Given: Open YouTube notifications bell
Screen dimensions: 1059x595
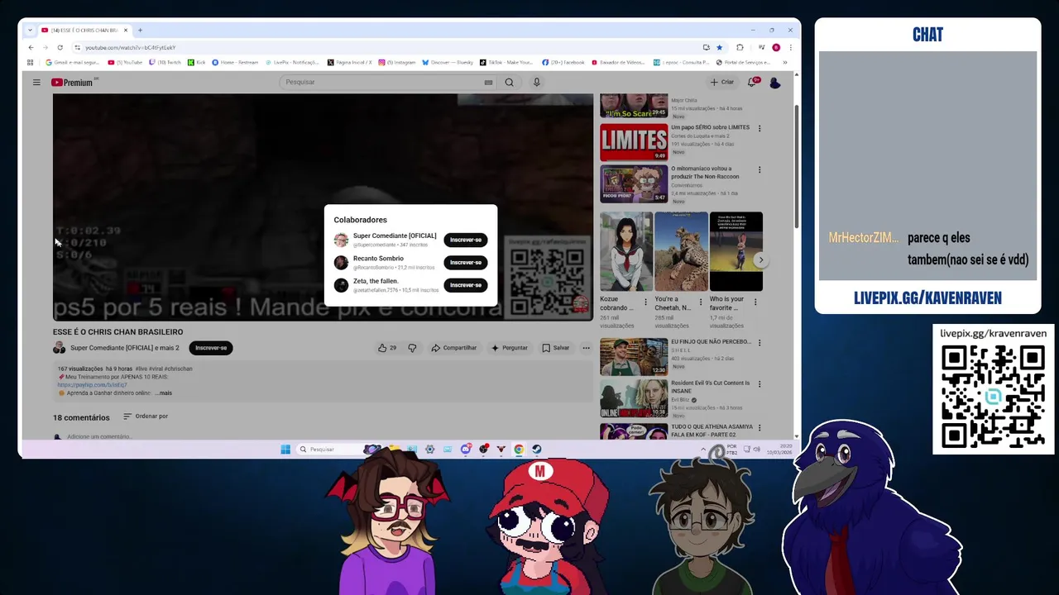Looking at the screenshot, I should point(752,82).
